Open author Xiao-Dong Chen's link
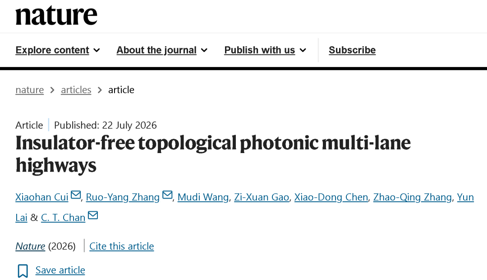The height and width of the screenshot is (280, 487). [331, 197]
